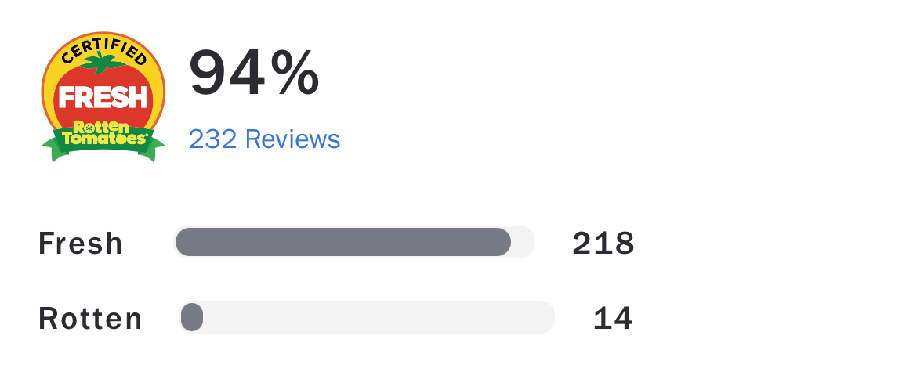Select the Fresh label
The width and height of the screenshot is (924, 390).
pos(81,244)
